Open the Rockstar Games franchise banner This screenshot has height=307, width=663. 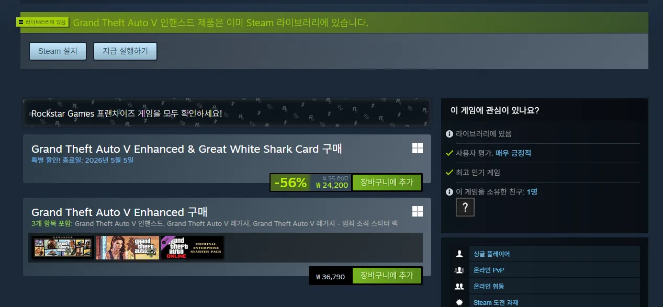pyautogui.click(x=227, y=113)
